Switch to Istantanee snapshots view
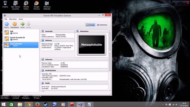Viewport: 190px width, 107px height. (x=102, y=25)
